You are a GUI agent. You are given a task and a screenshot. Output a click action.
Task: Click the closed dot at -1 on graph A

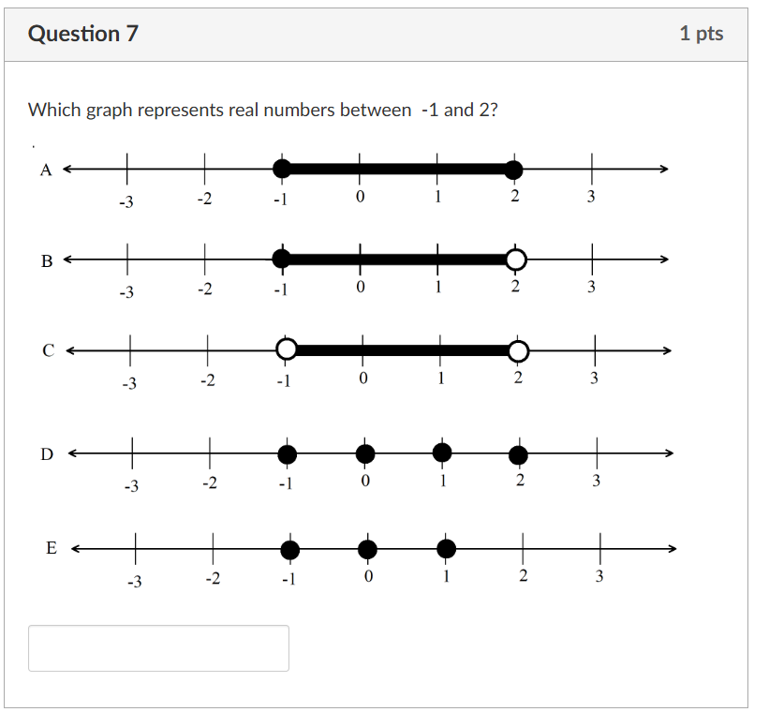click(x=282, y=169)
